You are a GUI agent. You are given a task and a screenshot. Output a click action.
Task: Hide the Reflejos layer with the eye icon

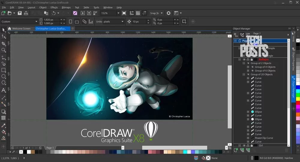[x=244, y=59]
